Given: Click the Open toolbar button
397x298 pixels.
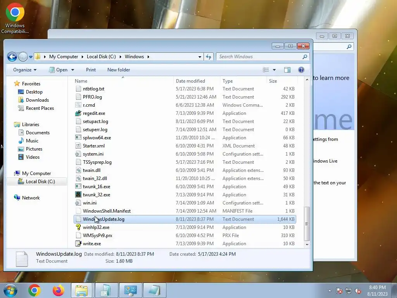Looking at the screenshot, I should [x=58, y=70].
